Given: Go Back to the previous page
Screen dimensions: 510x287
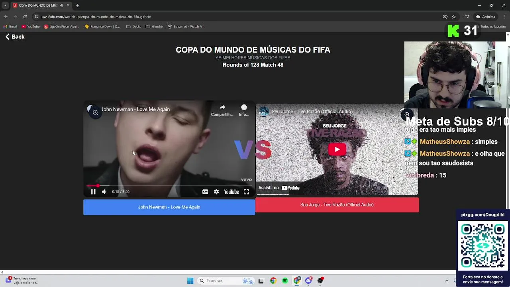Looking at the screenshot, I should coord(15,37).
